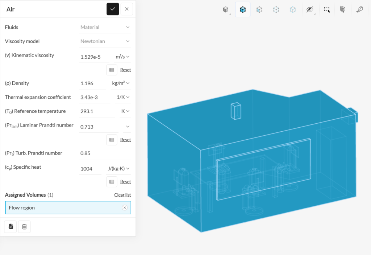
Task: Reset the specific heat value
Action: (125, 182)
